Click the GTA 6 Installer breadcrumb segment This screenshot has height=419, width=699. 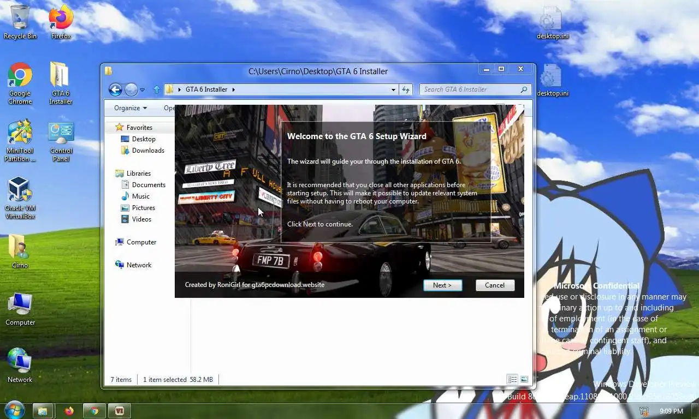[x=206, y=89]
